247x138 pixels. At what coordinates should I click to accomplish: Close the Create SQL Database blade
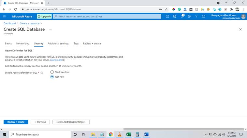pyautogui.click(x=240, y=29)
